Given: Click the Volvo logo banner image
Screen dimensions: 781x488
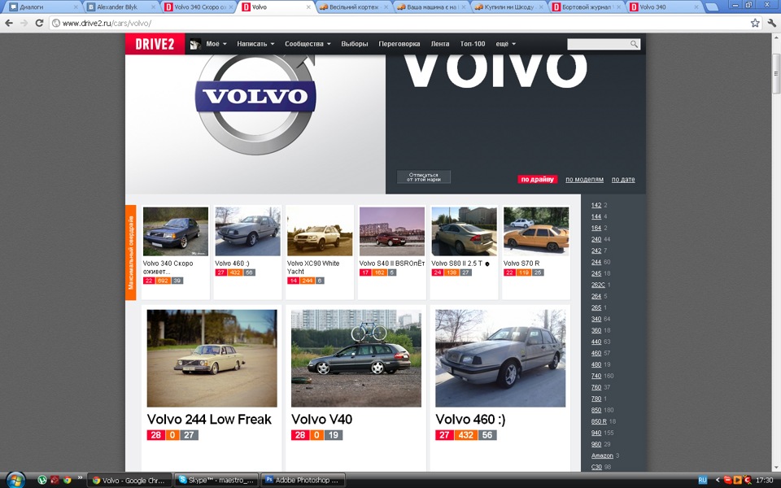Looking at the screenshot, I should pos(255,124).
